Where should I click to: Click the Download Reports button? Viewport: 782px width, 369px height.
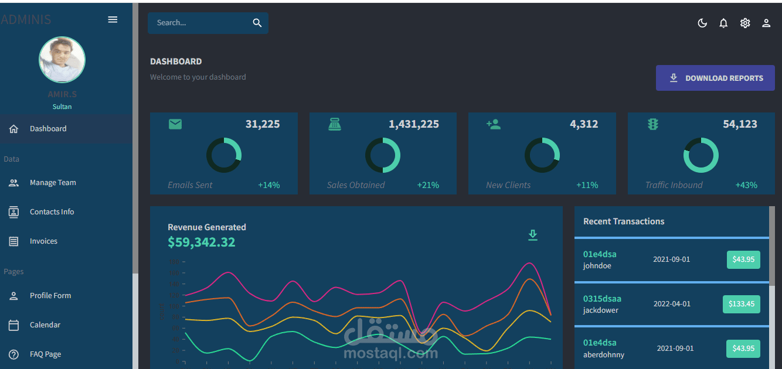pyautogui.click(x=715, y=78)
